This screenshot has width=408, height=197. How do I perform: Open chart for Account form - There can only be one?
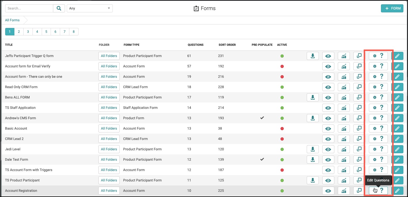344,77
